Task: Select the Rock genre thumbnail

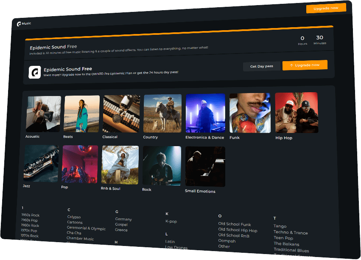Action: pyautogui.click(x=162, y=166)
